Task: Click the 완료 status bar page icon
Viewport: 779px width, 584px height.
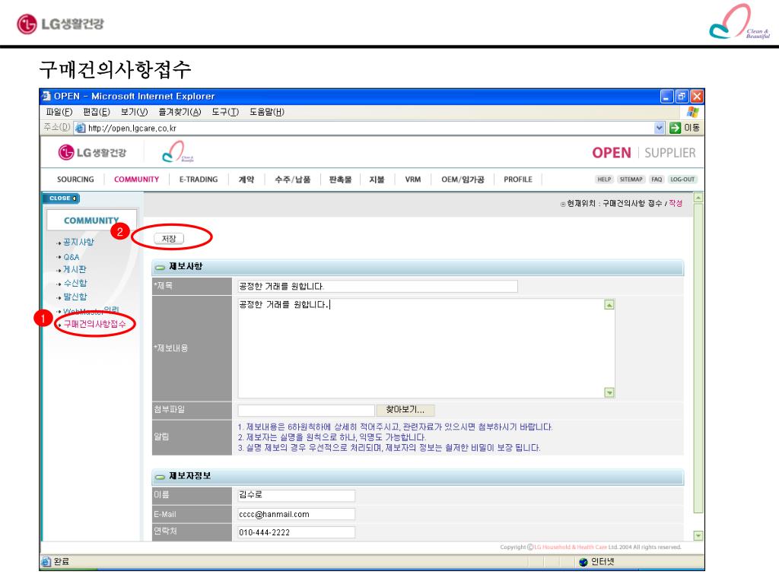Action: point(46,562)
